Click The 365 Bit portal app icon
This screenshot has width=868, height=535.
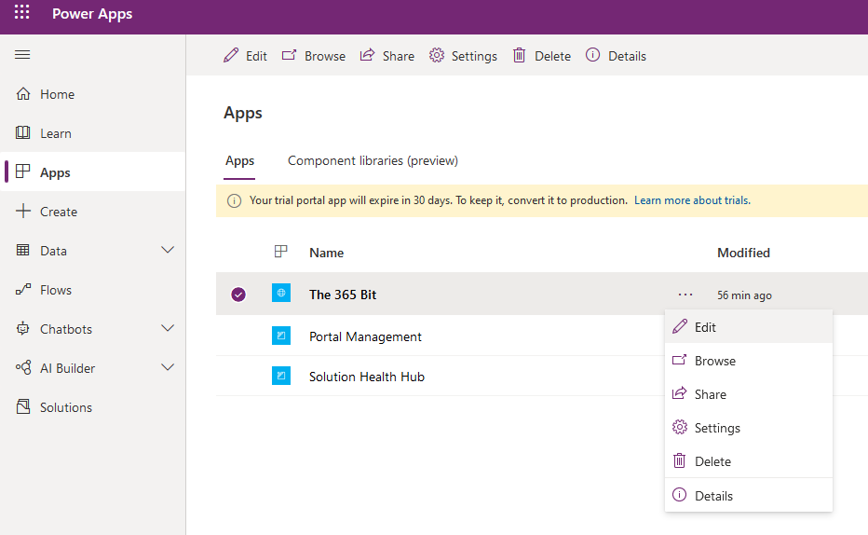coord(280,293)
